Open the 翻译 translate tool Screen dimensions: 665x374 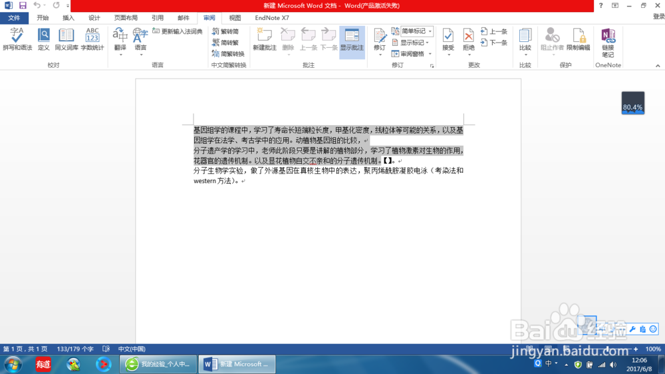pyautogui.click(x=120, y=42)
